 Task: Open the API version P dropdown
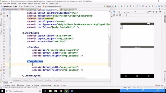coord(135,12)
